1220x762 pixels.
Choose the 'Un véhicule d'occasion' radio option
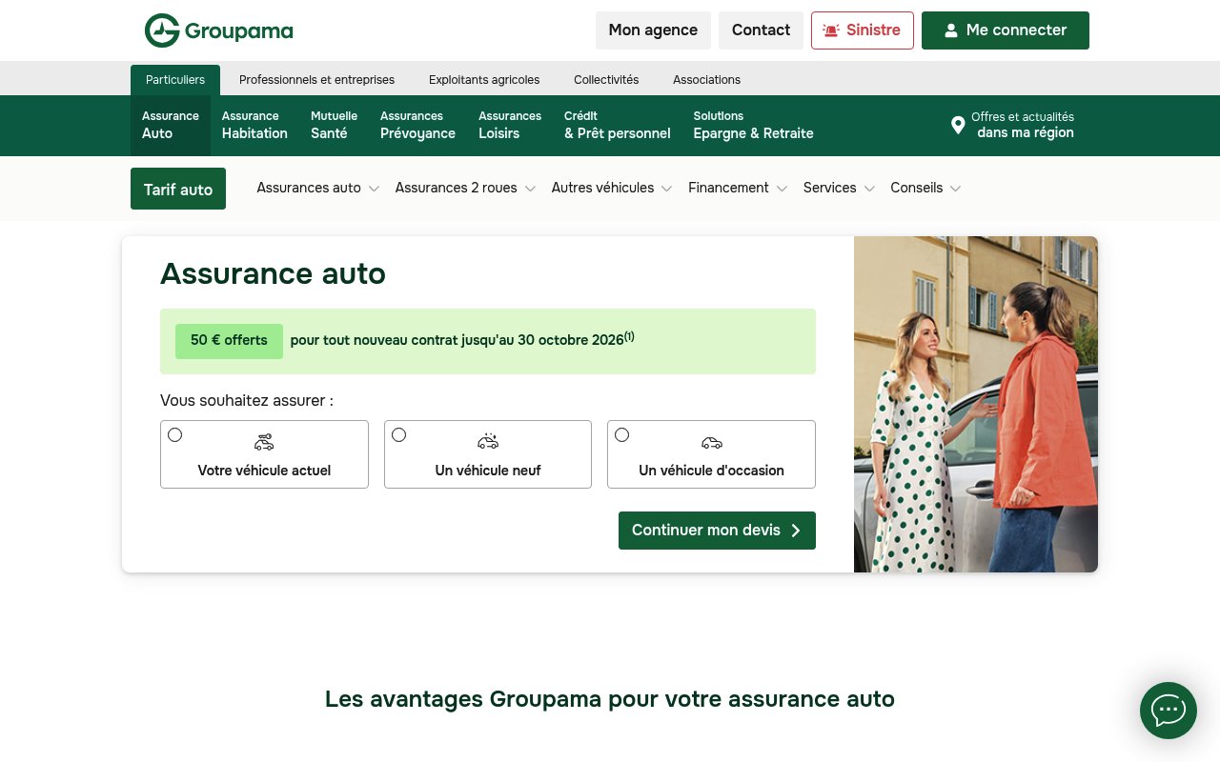pyautogui.click(x=622, y=435)
